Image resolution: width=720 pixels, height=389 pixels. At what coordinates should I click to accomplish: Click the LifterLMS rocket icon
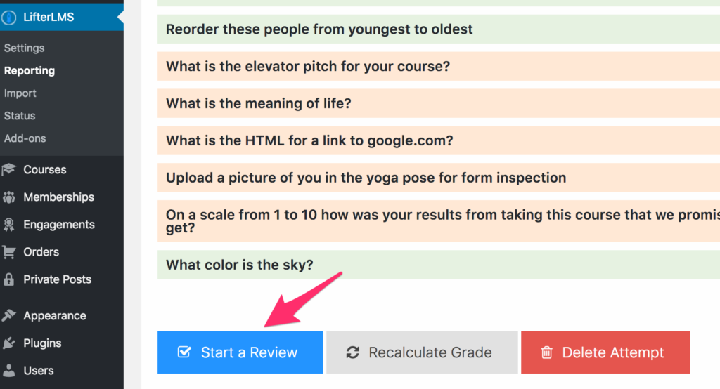tap(8, 18)
